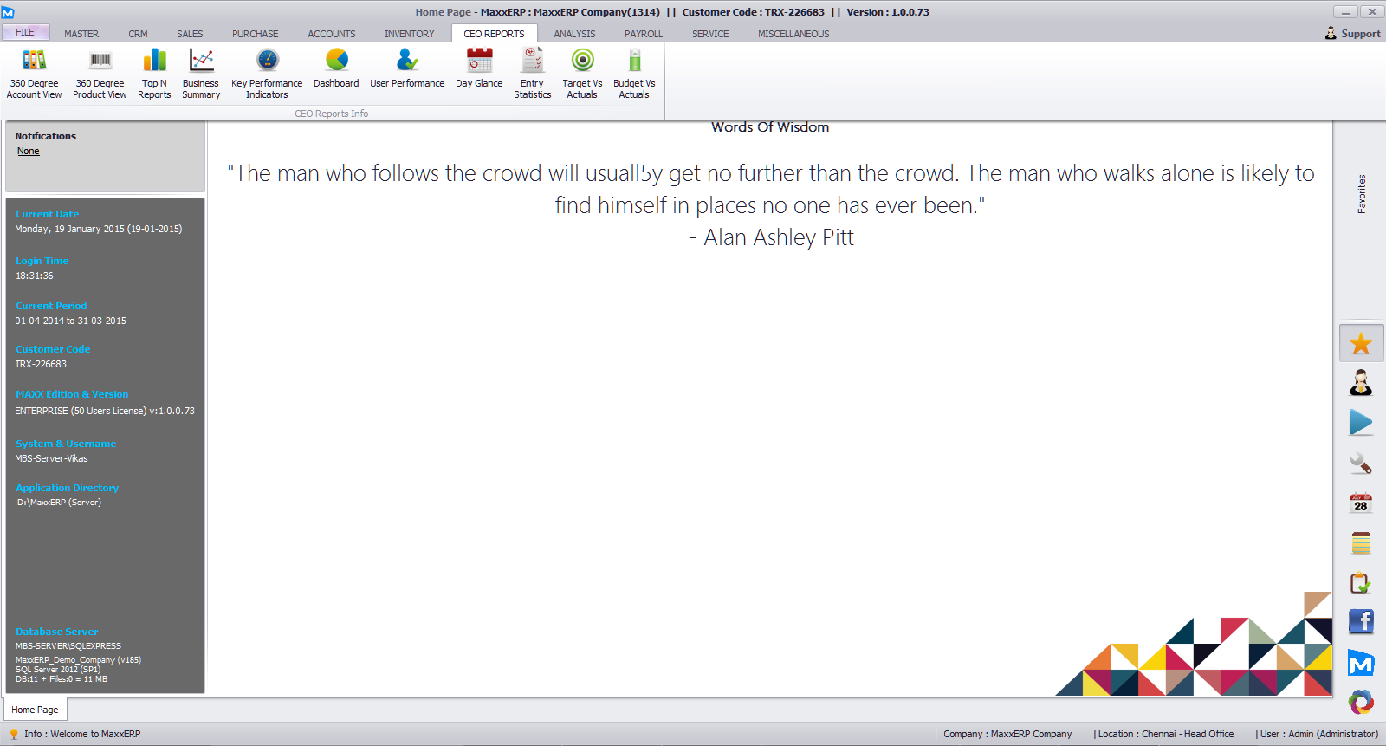Select the Home Page bottom tab
Screen dimensions: 1386x746
36,710
